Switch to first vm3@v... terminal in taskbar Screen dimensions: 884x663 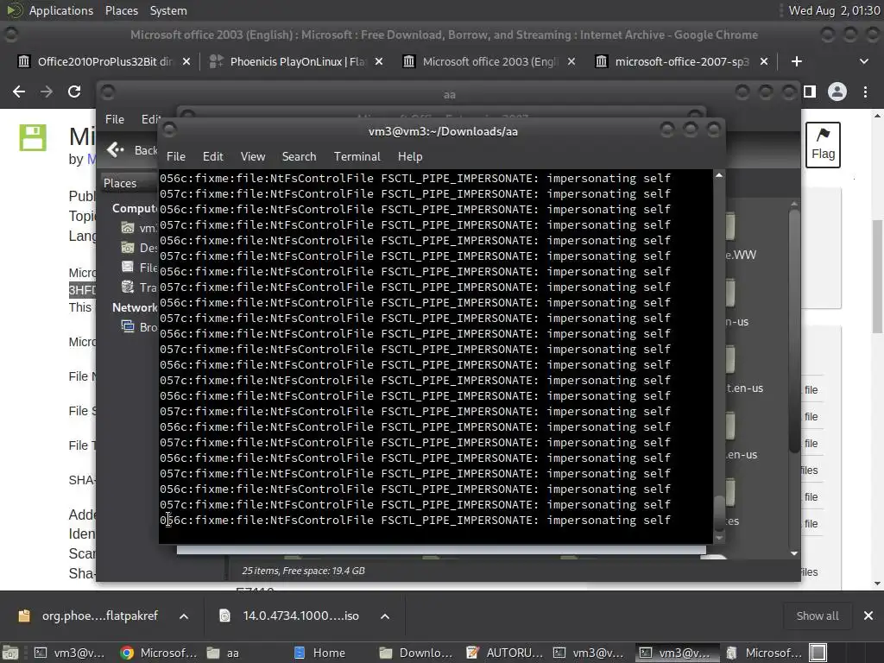(x=71, y=653)
